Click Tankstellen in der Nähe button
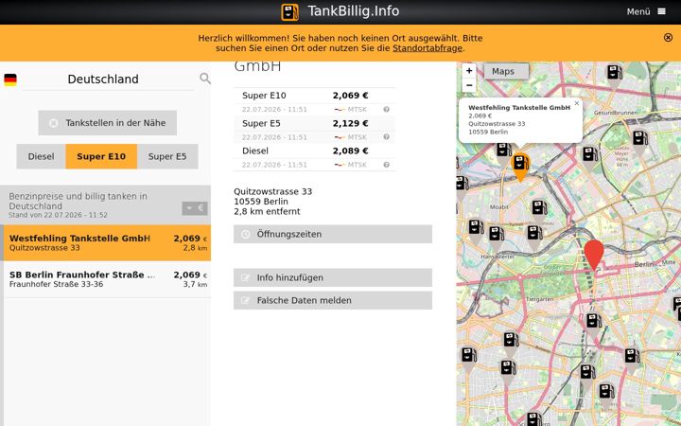This screenshot has width=681, height=426. pos(107,122)
